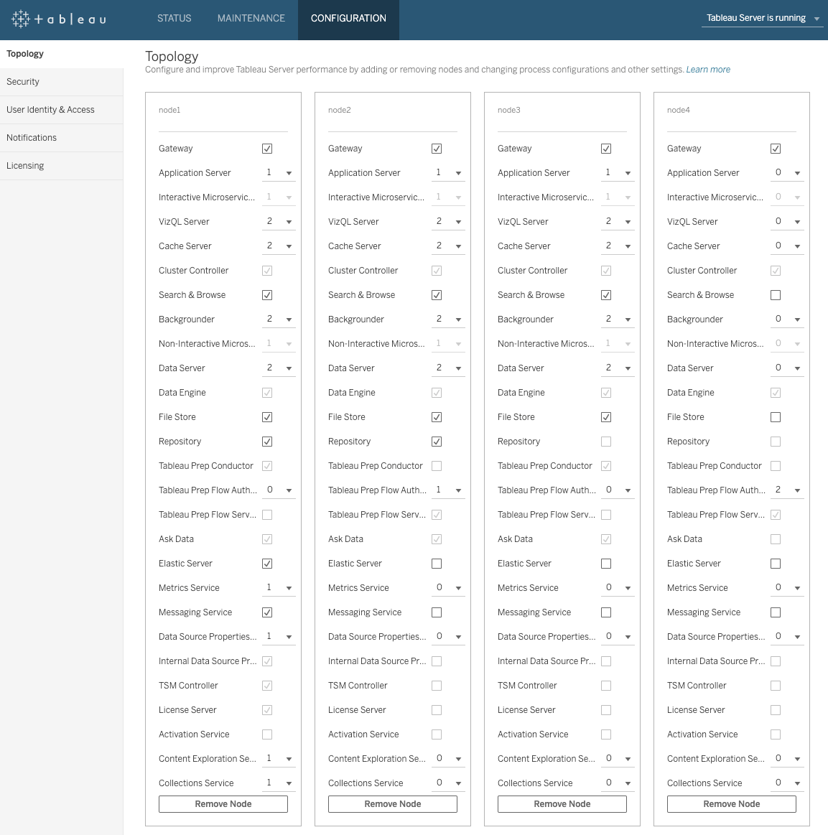Open Metrics Service dropdown on node1

(279, 588)
